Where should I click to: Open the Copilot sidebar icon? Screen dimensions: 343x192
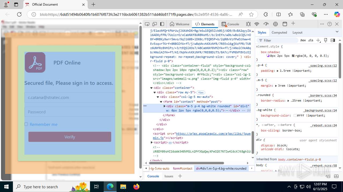337,14
